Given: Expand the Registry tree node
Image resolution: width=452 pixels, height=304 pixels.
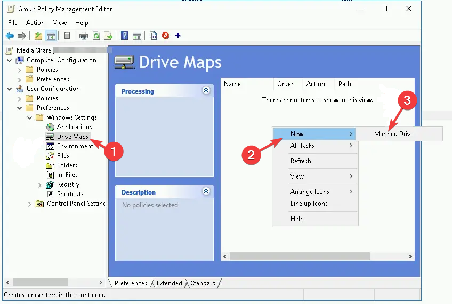Looking at the screenshot, I should (40, 185).
